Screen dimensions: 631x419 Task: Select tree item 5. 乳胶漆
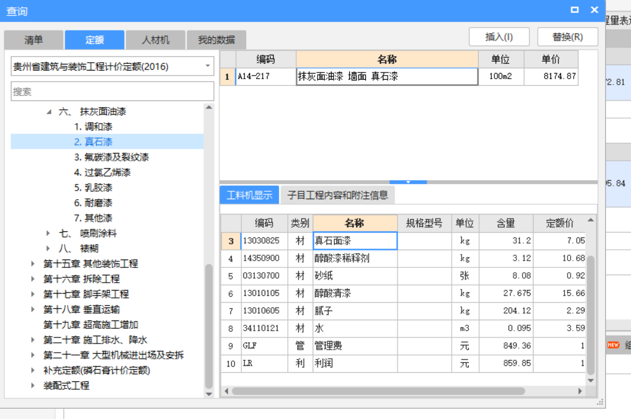pos(93,188)
